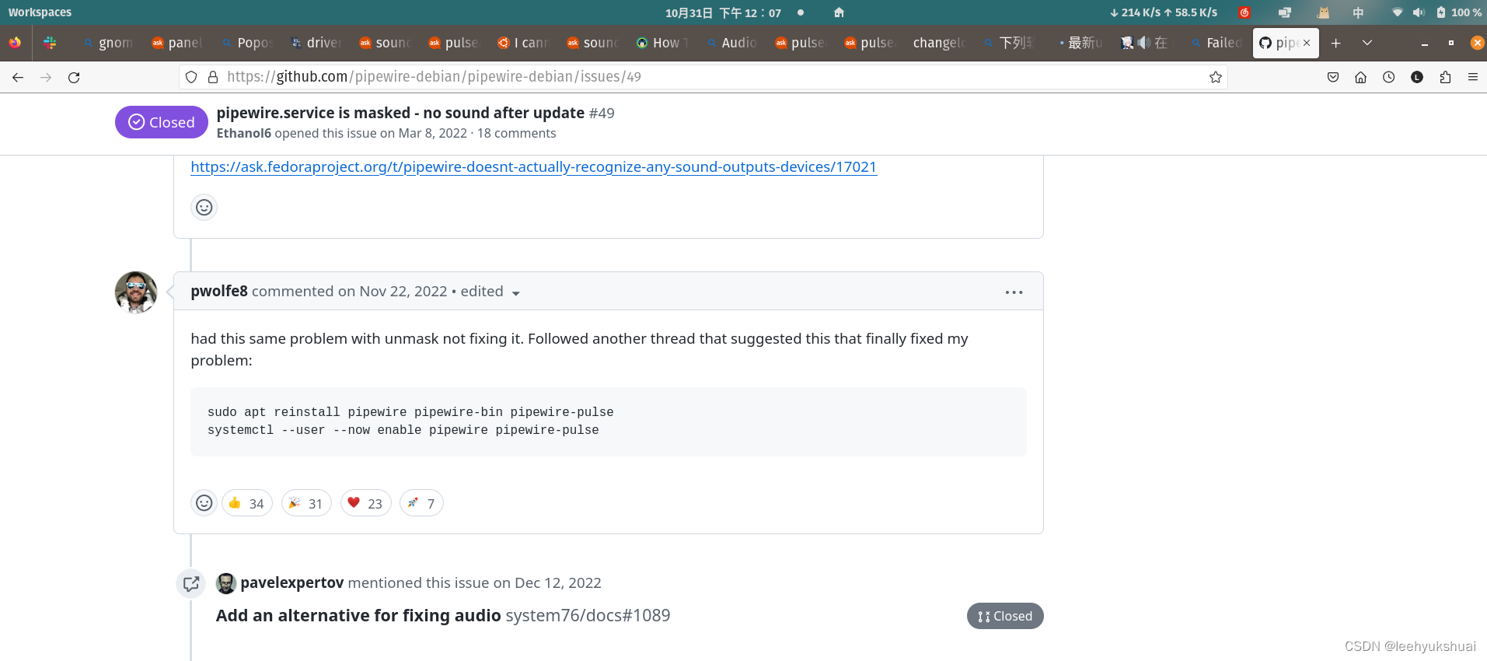1487x661 pixels.
Task: Open Firefox application hamburger menu
Action: click(1473, 77)
